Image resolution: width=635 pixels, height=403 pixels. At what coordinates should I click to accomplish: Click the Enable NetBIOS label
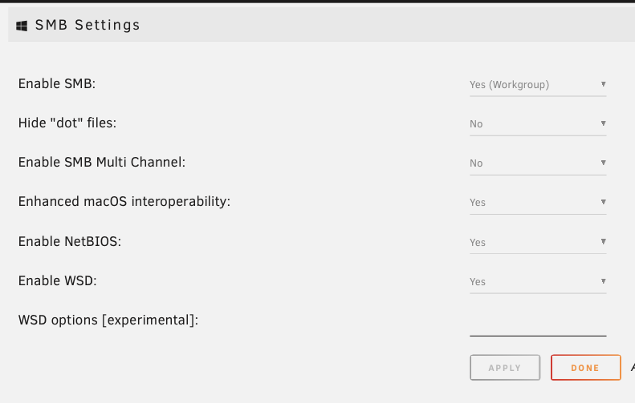[70, 241]
